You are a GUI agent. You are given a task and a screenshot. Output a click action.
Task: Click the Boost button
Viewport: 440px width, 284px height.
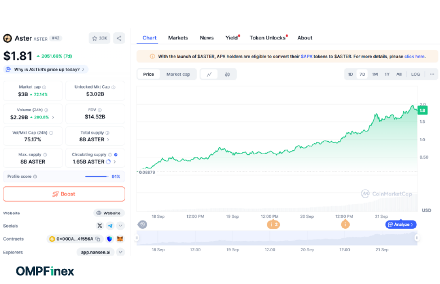click(64, 194)
